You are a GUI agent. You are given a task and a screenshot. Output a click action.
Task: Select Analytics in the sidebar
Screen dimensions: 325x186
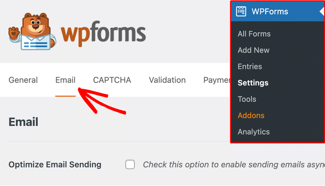254,132
